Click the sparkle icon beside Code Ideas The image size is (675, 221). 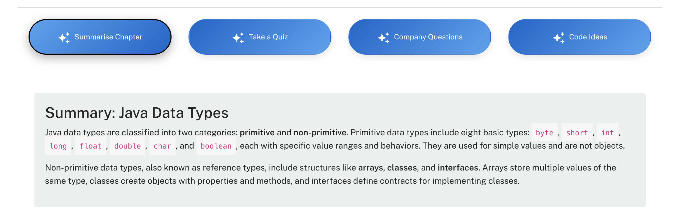tap(559, 38)
